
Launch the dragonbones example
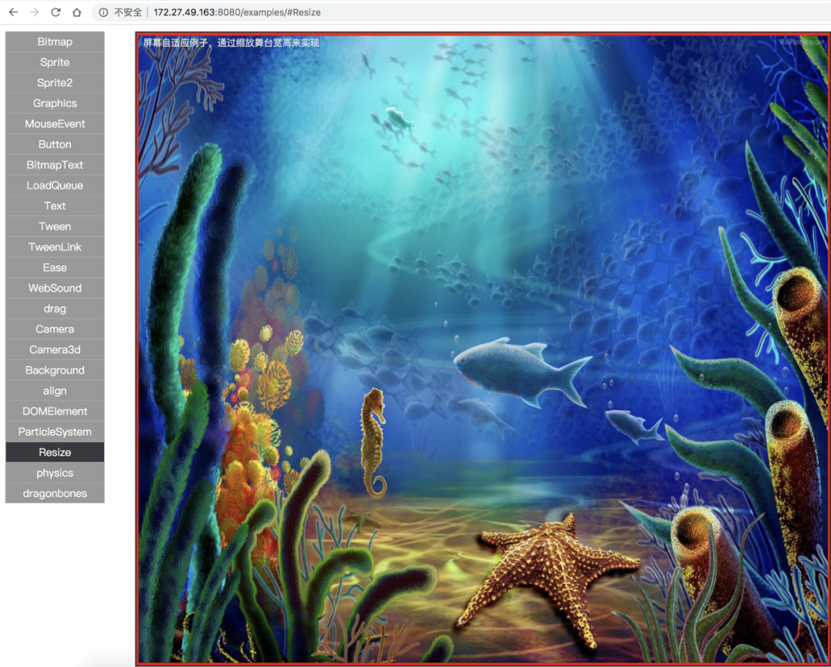[55, 493]
